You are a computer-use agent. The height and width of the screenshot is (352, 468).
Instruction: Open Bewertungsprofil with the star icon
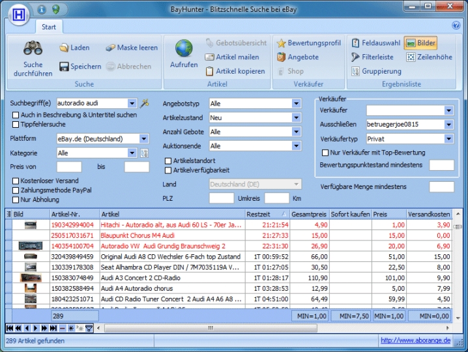[282, 43]
